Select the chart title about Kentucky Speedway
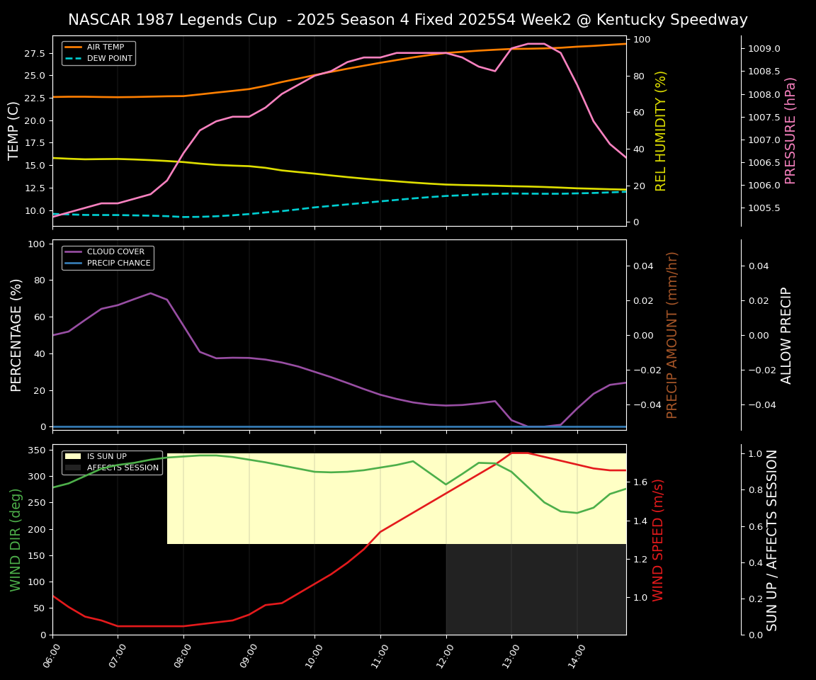 (407, 20)
